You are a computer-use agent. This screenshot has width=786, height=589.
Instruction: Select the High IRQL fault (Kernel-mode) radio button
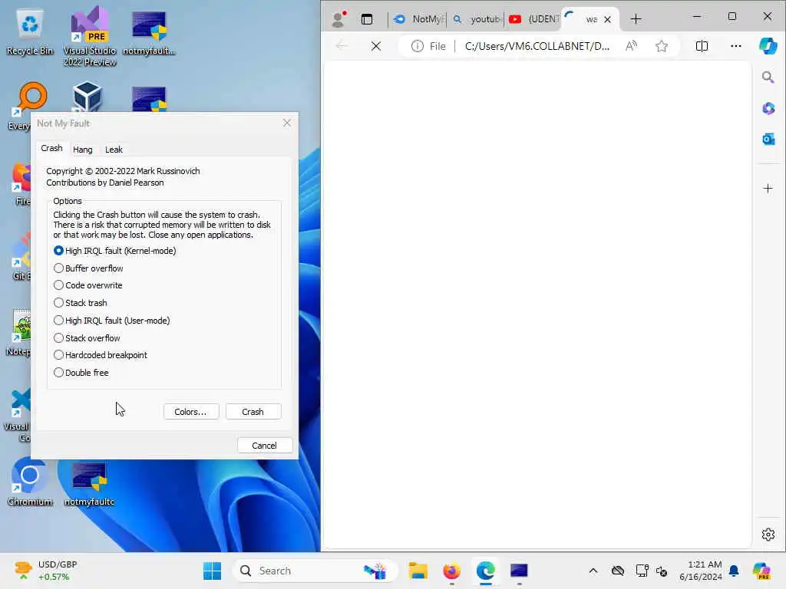(x=58, y=251)
